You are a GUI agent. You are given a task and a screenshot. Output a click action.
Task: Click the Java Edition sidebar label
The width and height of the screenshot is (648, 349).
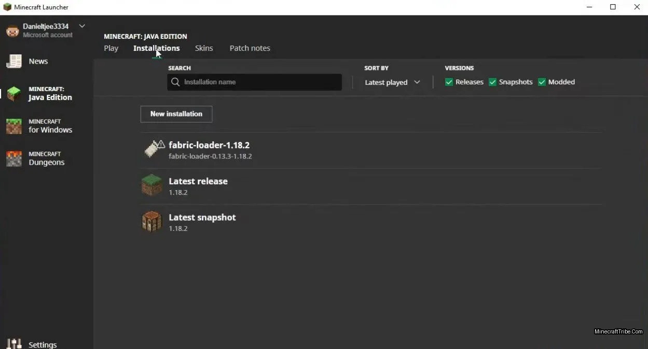tap(50, 94)
